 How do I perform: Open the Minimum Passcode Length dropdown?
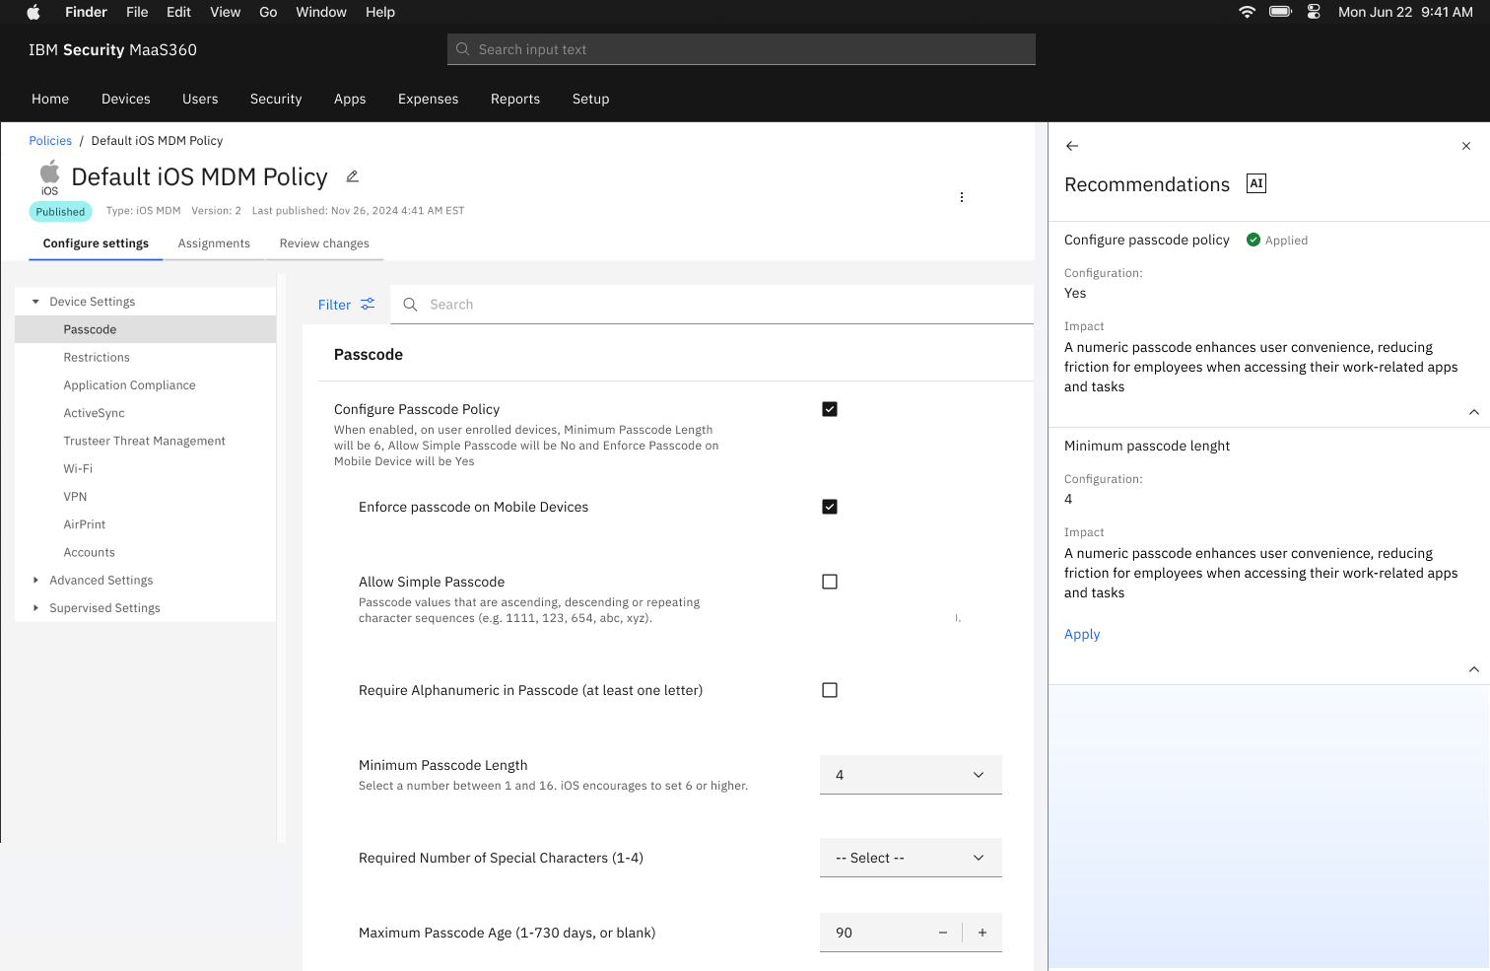coord(910,775)
